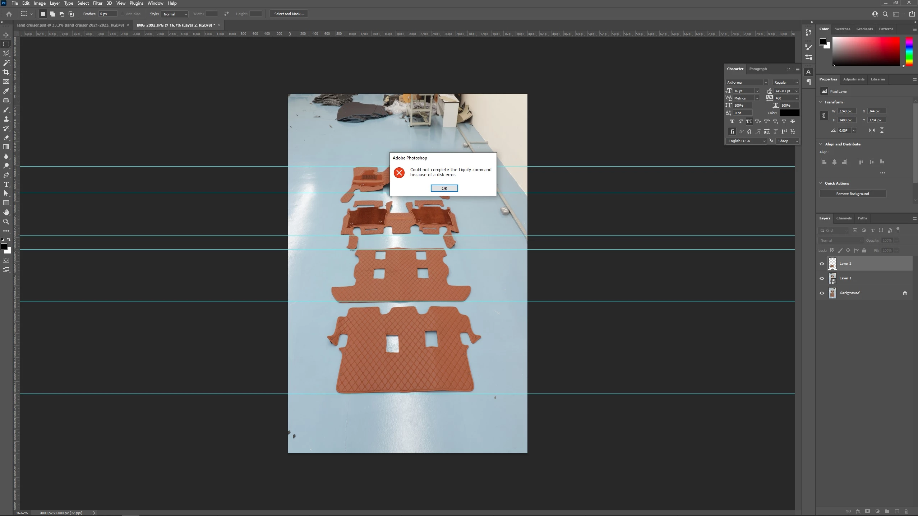The height and width of the screenshot is (516, 918).
Task: Hide the Background layer
Action: click(x=822, y=293)
